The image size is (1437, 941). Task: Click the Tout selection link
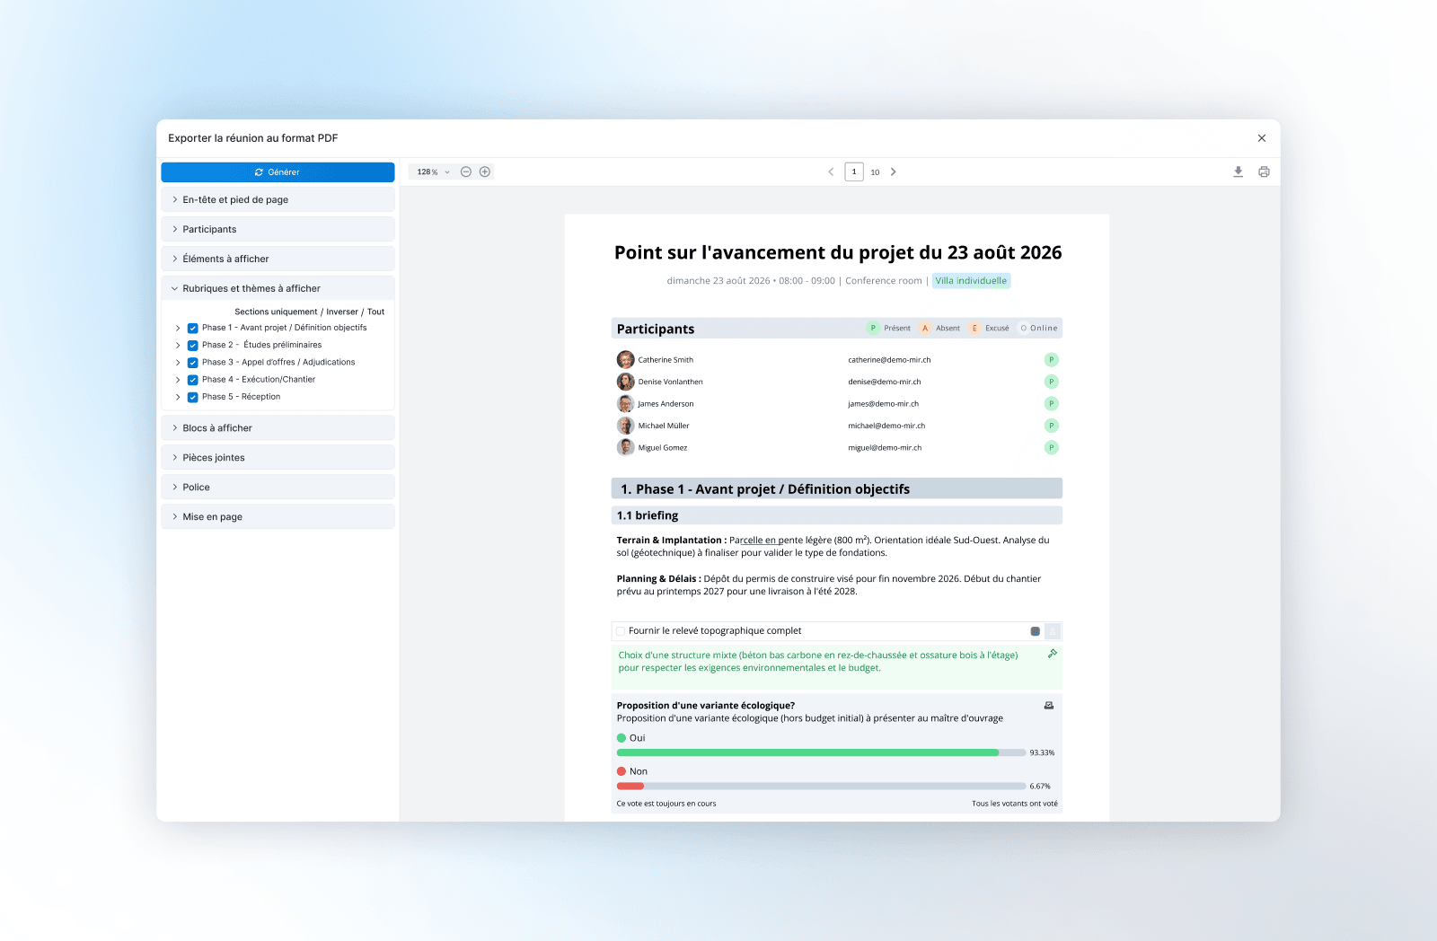[x=375, y=312]
